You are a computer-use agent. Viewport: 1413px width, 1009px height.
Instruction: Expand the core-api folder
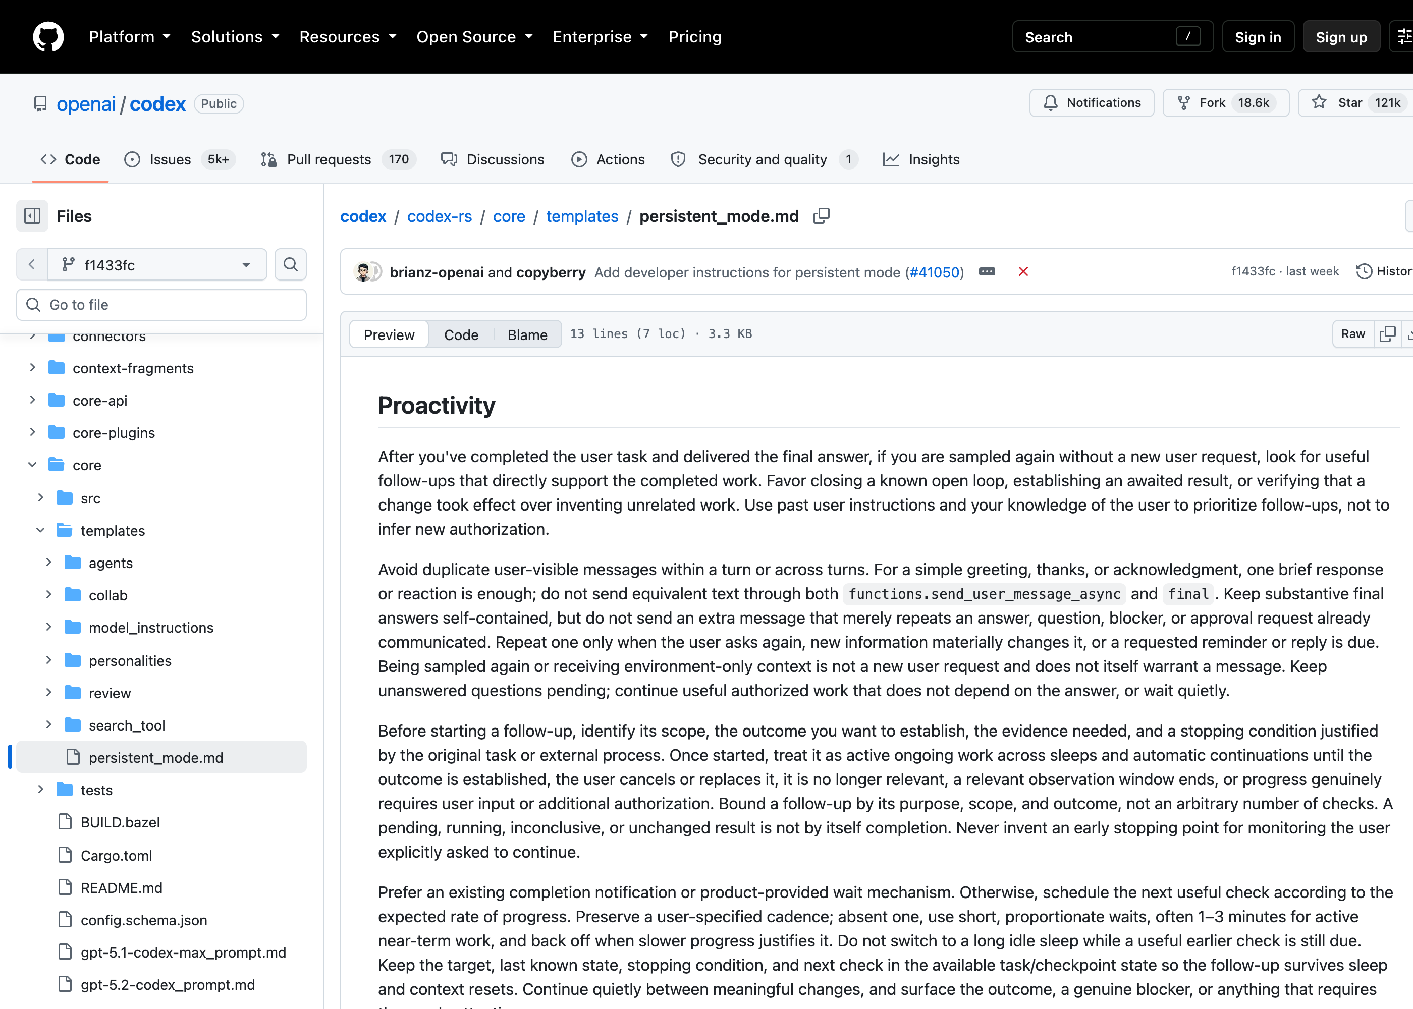[32, 400]
